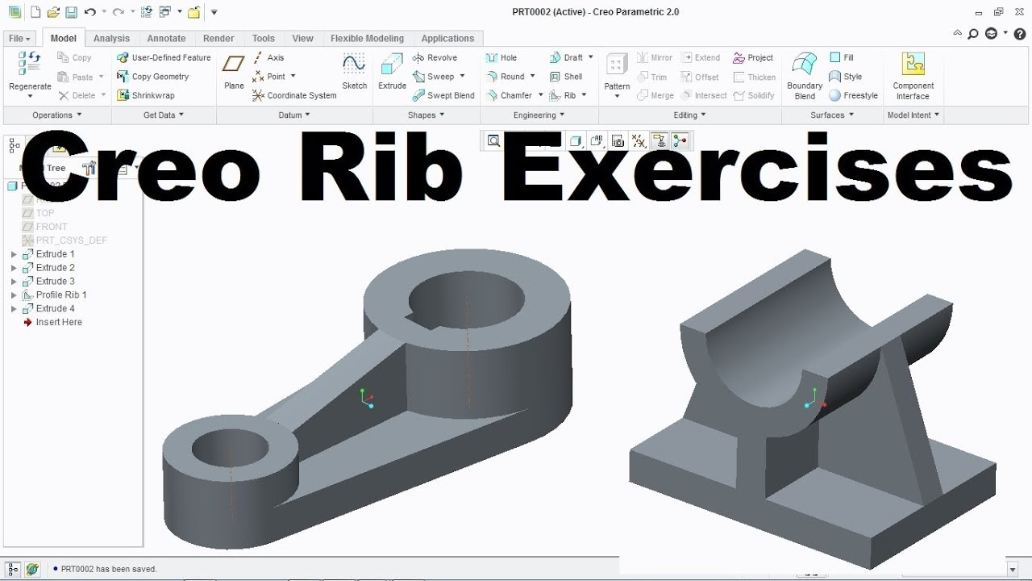The width and height of the screenshot is (1032, 581).
Task: Open the Applications tab
Action: [x=447, y=38]
